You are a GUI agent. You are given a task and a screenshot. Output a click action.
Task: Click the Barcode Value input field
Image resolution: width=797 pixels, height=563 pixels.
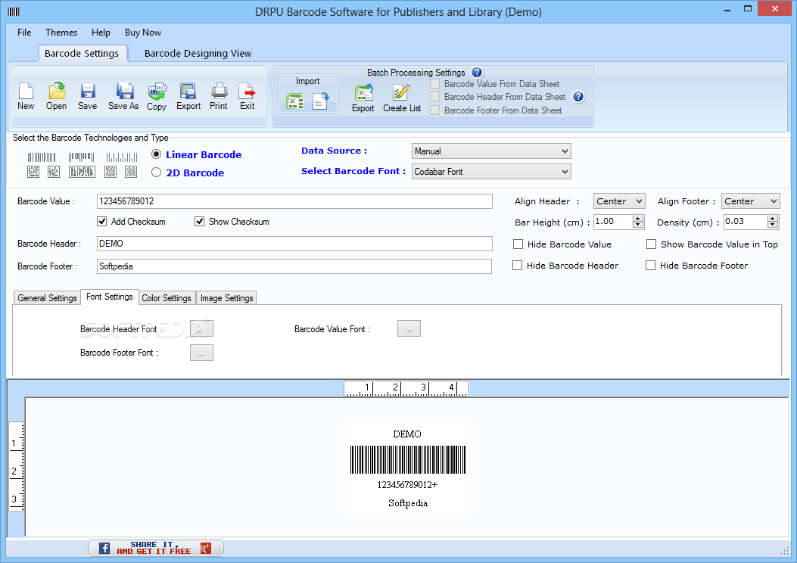tap(294, 201)
